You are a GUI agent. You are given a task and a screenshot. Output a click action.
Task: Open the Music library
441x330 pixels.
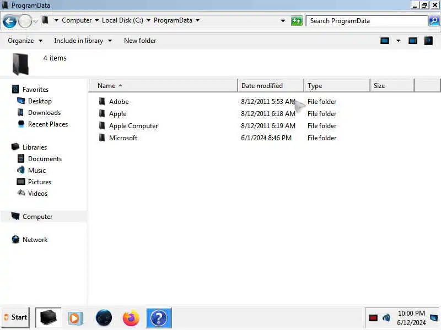pos(36,170)
